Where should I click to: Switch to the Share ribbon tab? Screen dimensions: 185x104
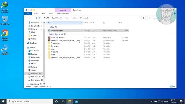43,14
